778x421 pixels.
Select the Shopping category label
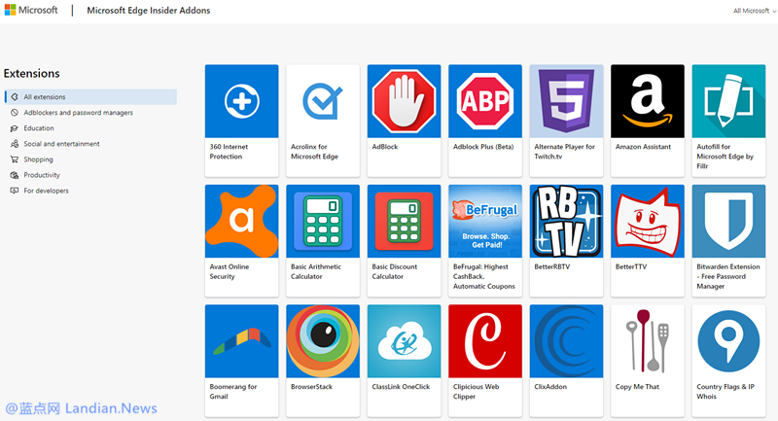(x=38, y=159)
